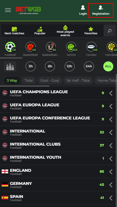Select the Basketball sport icon

click(x=31, y=47)
